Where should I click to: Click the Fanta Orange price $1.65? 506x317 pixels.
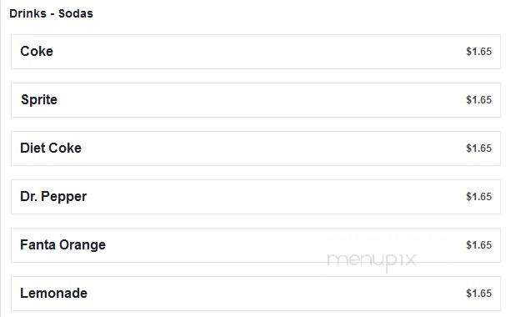click(x=478, y=245)
